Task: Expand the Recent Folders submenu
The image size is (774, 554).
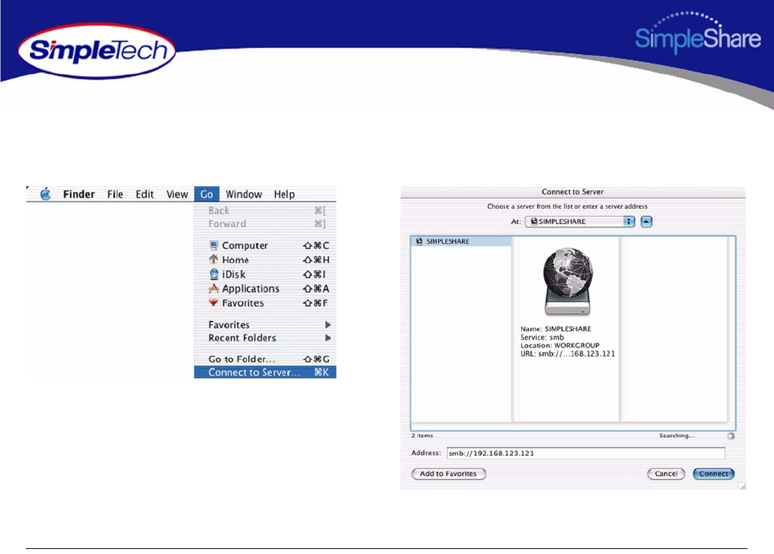Action: (328, 338)
